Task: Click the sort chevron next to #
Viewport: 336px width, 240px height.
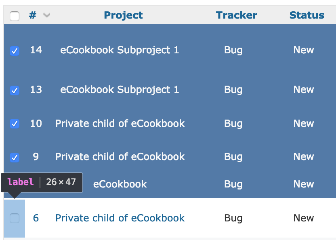Action: (46, 15)
